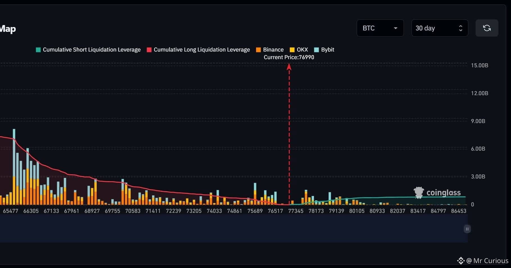Refresh the liquidation map data
Screen dimensions: 511x268
click(487, 28)
